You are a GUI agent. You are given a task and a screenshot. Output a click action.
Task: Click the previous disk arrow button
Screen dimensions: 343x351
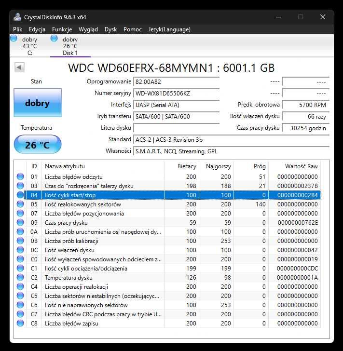[19, 67]
